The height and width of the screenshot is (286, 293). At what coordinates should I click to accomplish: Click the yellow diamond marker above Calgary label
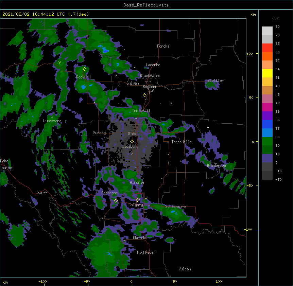tap(138, 200)
